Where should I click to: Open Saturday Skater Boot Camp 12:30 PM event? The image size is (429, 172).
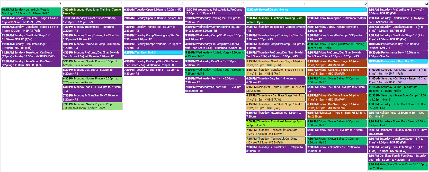398,97
